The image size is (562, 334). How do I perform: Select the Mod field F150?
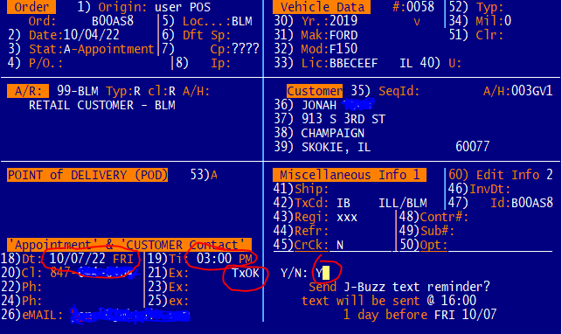pos(343,49)
